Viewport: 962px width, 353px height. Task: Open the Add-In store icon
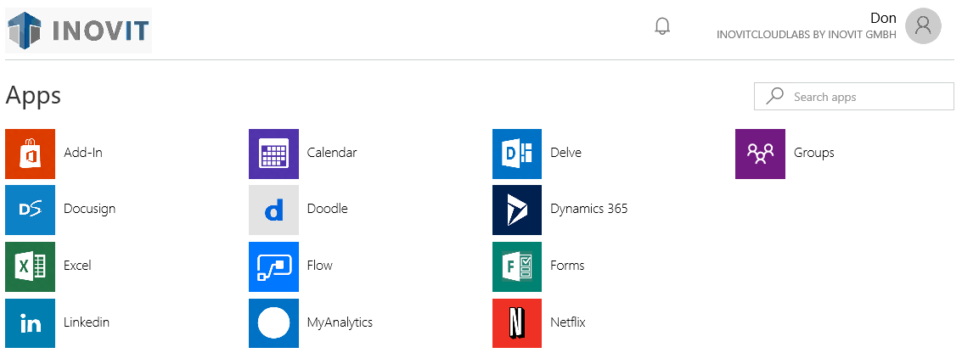click(30, 154)
